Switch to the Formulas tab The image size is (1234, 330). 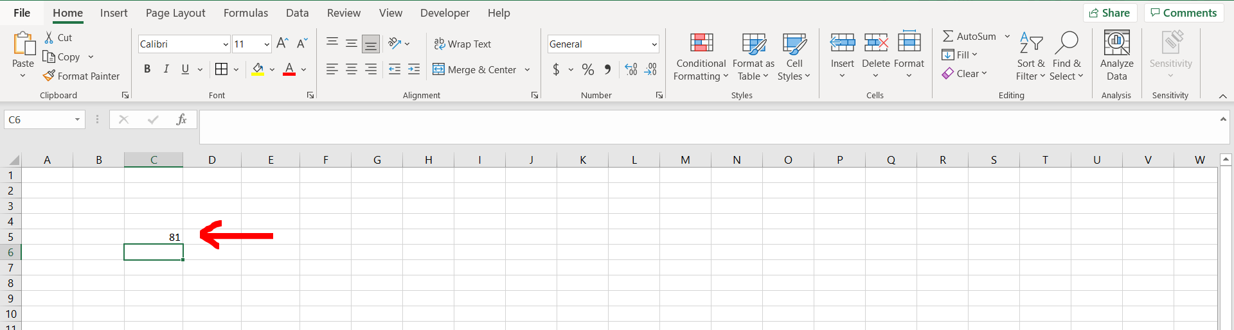(x=246, y=13)
